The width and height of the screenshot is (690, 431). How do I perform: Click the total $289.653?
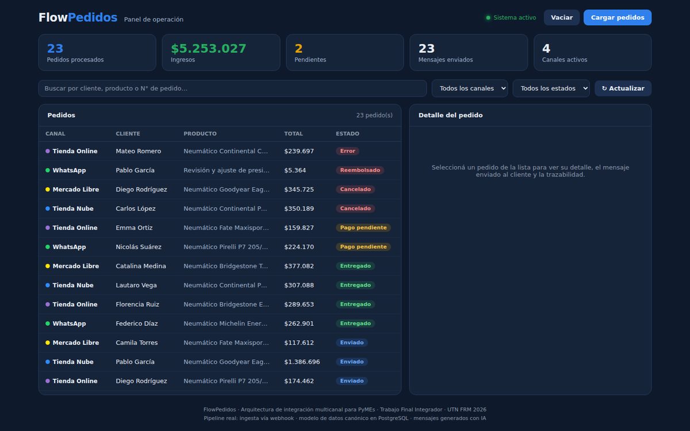click(x=299, y=305)
